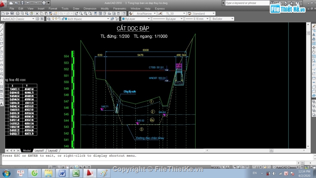Switch to the Layout1 tab
The height and width of the screenshot is (178, 316).
[39, 151]
